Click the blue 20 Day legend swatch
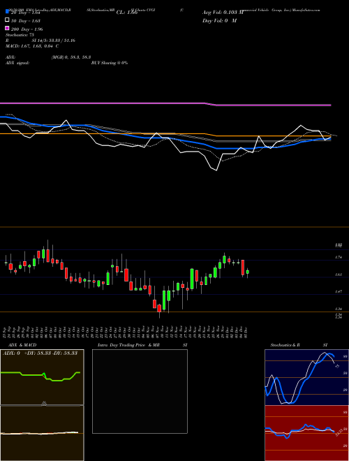The image size is (349, 461). (8, 12)
